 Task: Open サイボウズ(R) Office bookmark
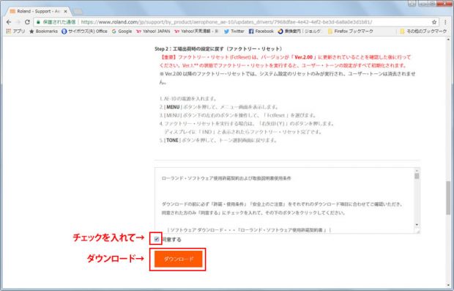[x=84, y=31]
